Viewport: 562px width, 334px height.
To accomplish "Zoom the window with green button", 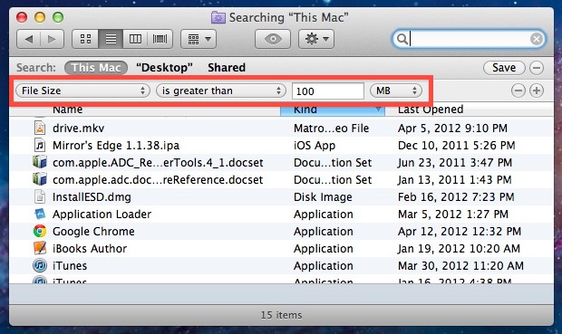I will tap(58, 17).
